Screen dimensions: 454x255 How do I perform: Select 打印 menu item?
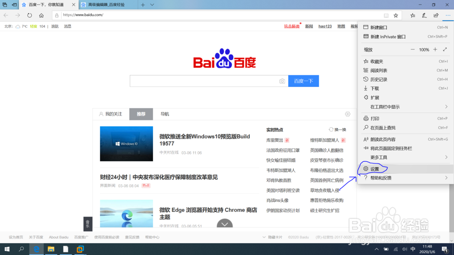(x=405, y=118)
